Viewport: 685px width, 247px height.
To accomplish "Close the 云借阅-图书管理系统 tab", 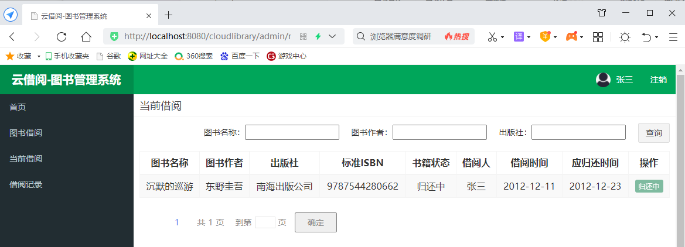I will click(148, 16).
